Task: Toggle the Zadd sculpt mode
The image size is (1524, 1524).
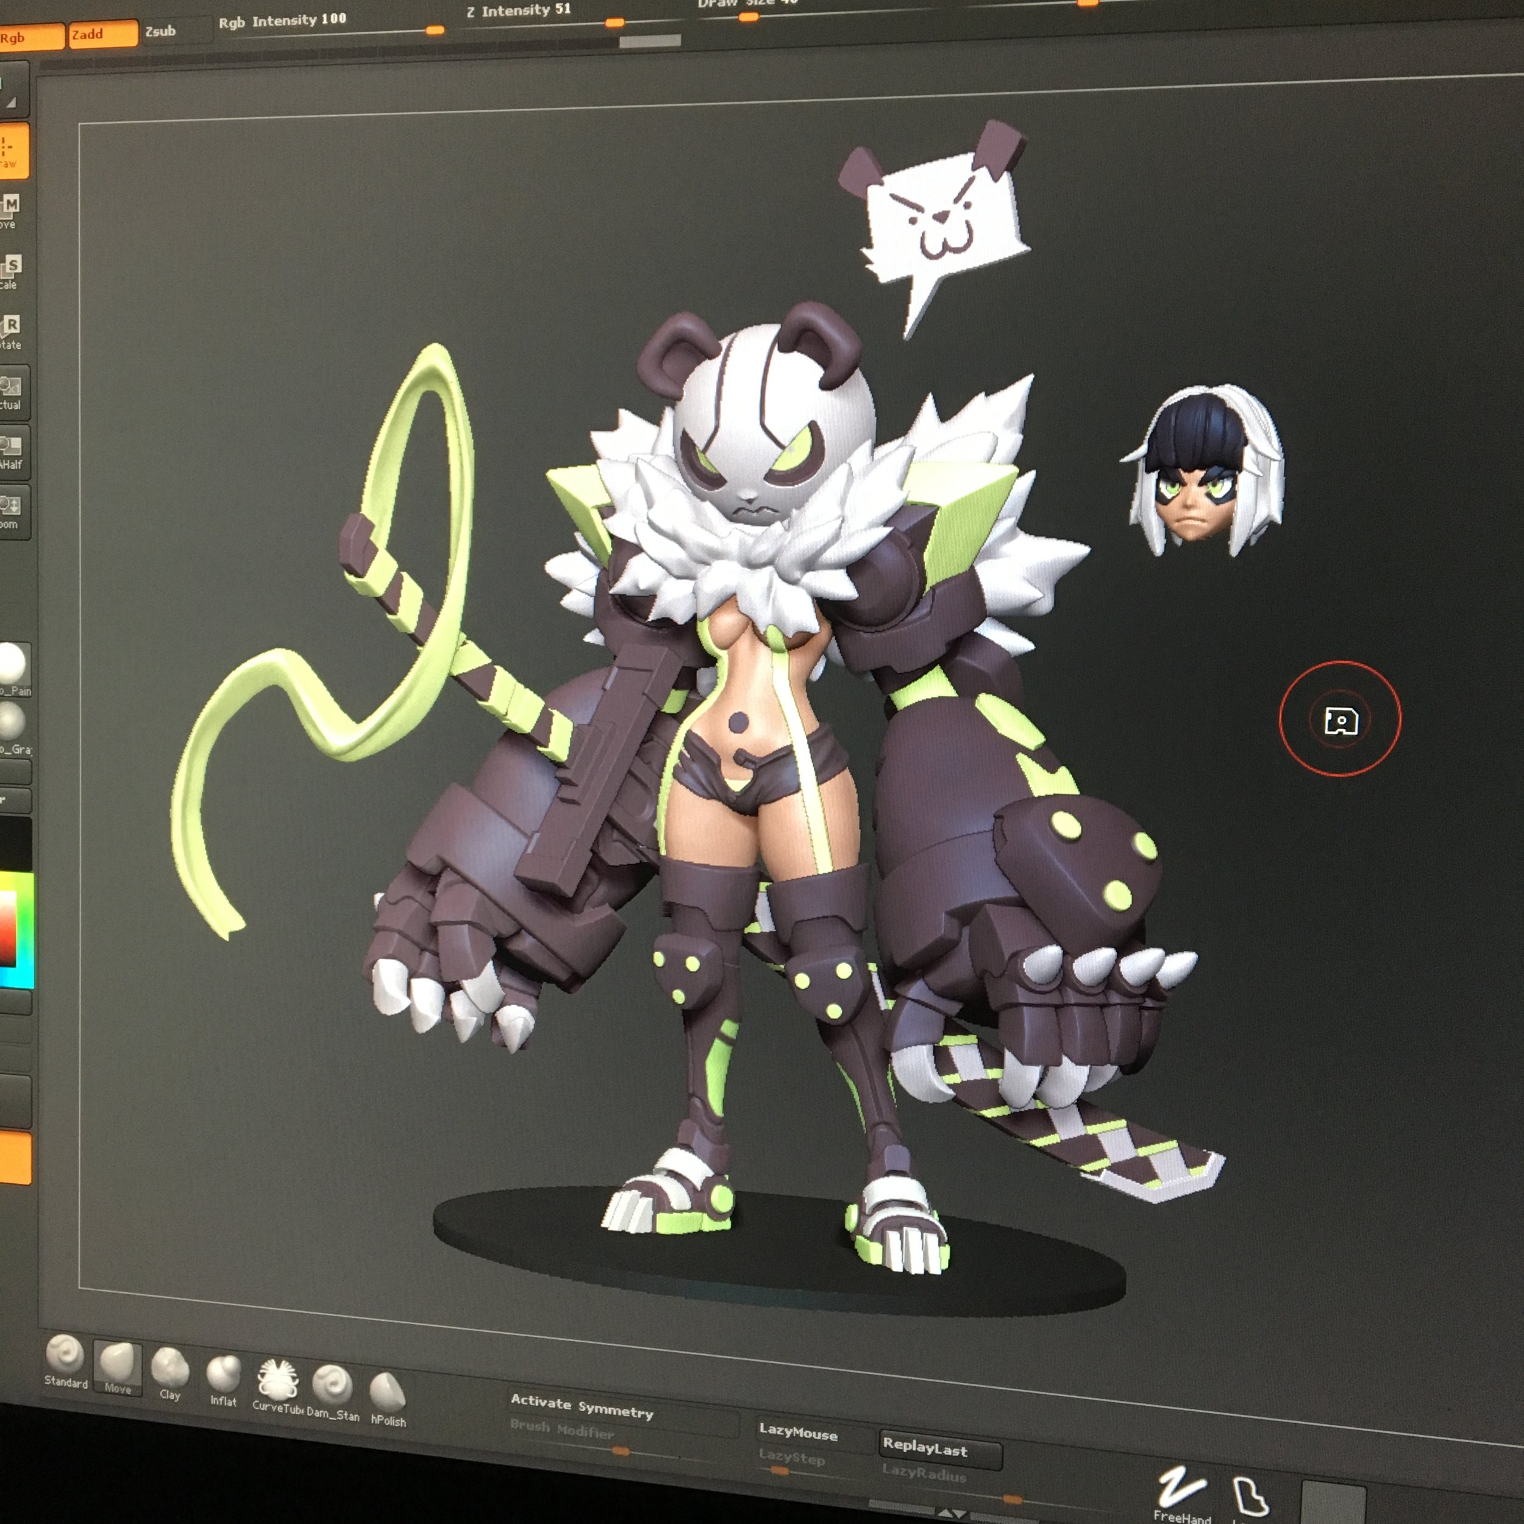Action: 102,34
